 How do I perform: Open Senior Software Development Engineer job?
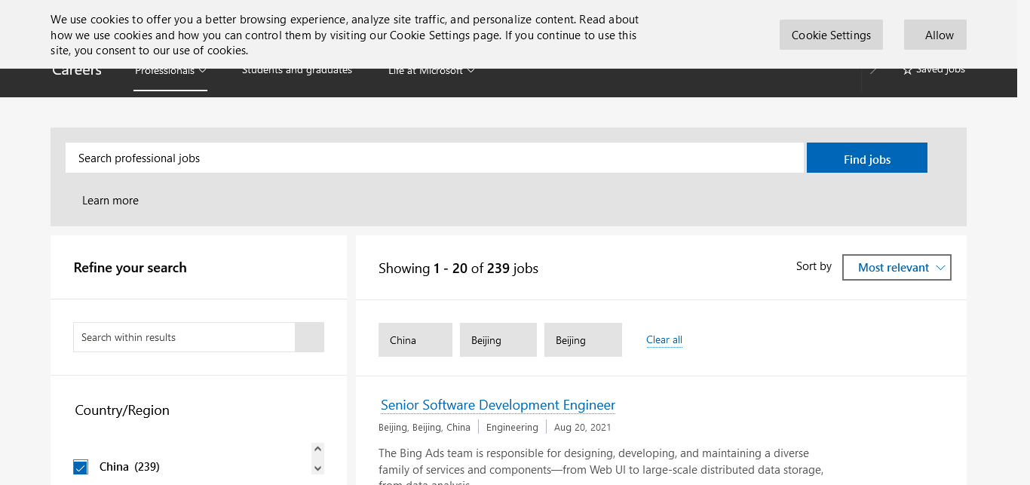coord(498,405)
